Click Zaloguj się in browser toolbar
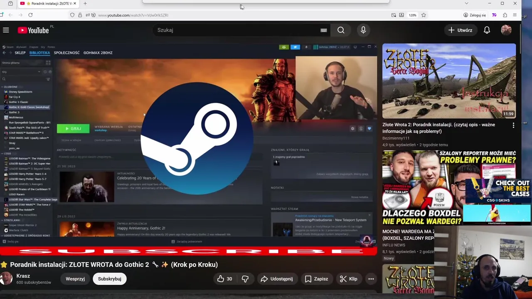 tap(474, 15)
